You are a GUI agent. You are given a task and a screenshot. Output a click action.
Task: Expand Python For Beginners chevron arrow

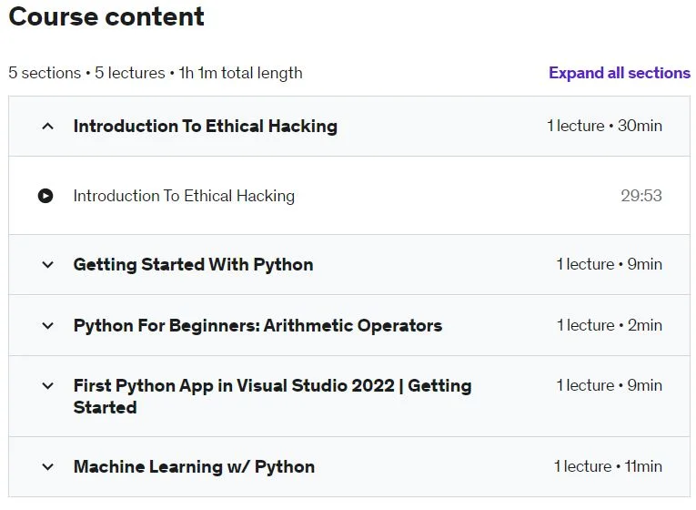[47, 326]
